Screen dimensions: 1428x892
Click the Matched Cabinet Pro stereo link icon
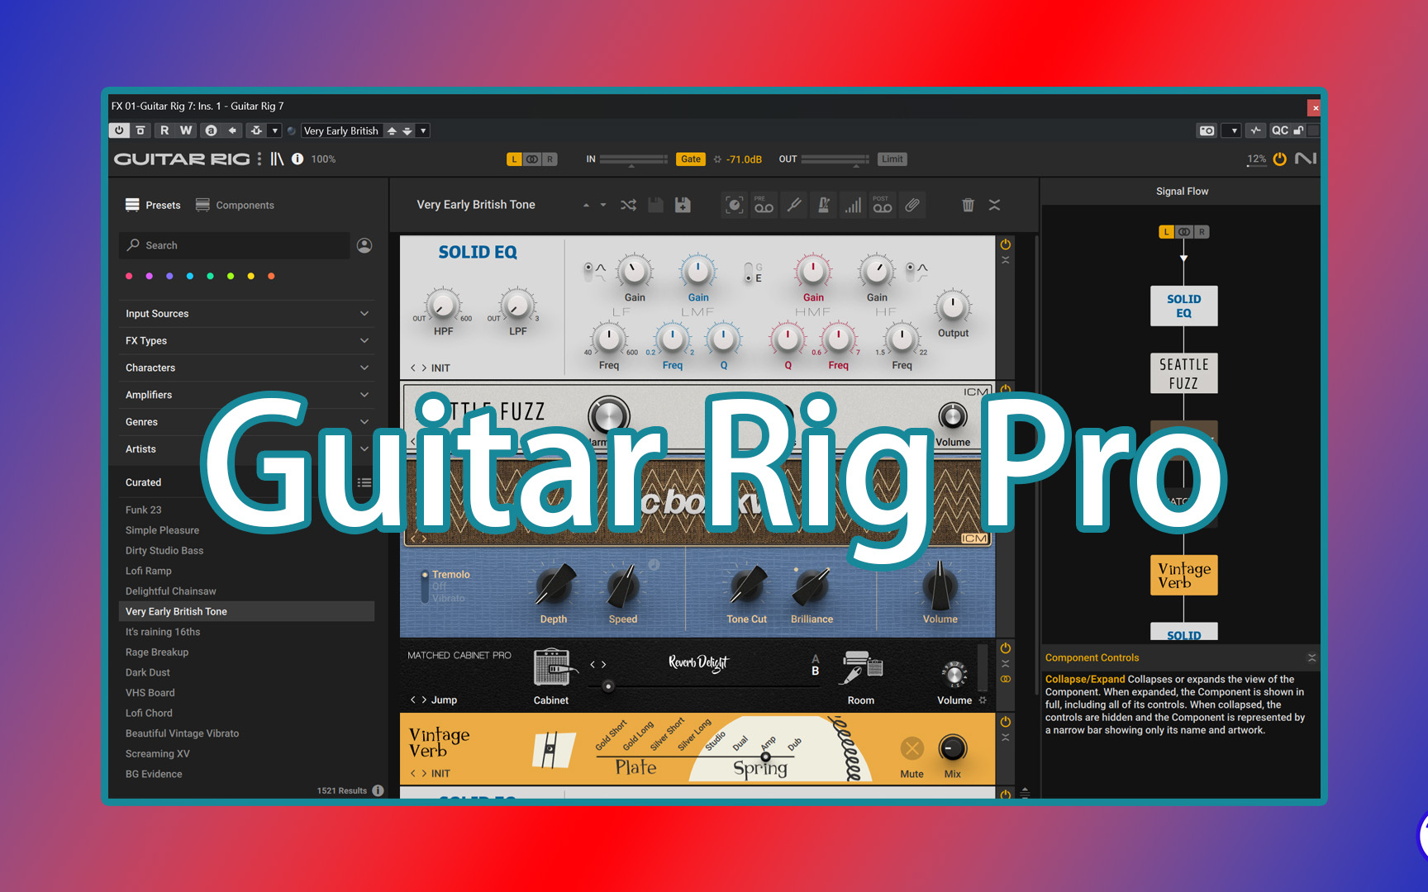point(1006,679)
